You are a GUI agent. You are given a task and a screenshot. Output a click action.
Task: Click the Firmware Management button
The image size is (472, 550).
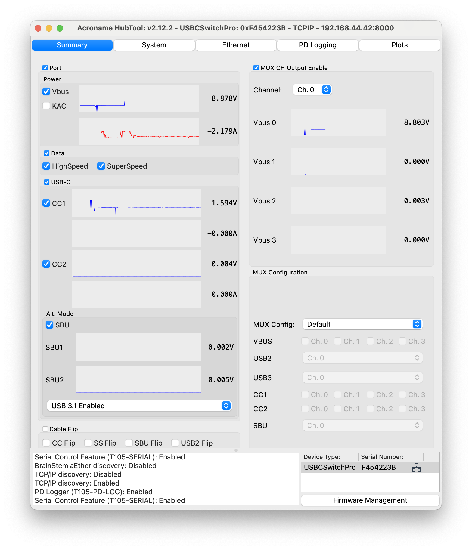click(370, 500)
